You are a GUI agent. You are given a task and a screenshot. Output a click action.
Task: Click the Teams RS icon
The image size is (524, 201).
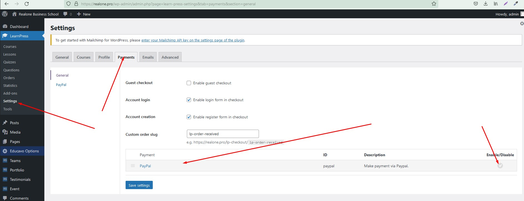5,160
